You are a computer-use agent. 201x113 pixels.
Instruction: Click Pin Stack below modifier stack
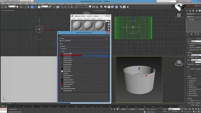[x=188, y=34]
